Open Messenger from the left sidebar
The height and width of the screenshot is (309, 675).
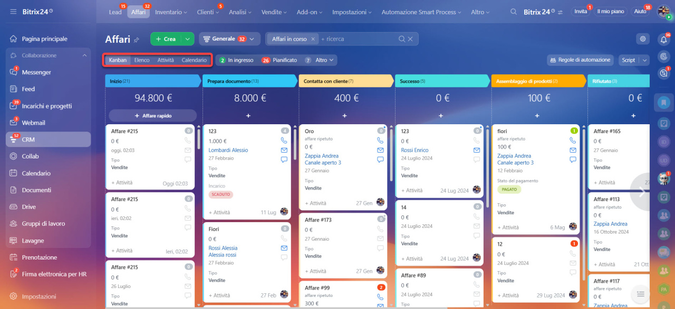(x=36, y=72)
